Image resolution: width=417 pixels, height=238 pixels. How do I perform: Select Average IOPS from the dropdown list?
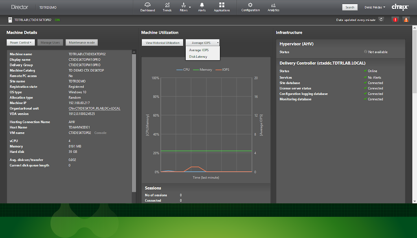click(x=199, y=50)
